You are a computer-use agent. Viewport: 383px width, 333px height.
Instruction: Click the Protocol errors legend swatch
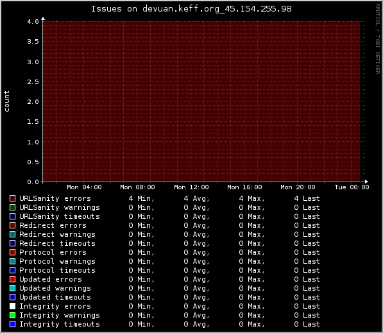click(x=12, y=252)
